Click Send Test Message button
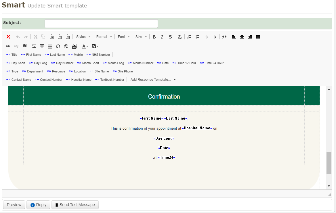Screen dimensions: 336x213 (75, 205)
